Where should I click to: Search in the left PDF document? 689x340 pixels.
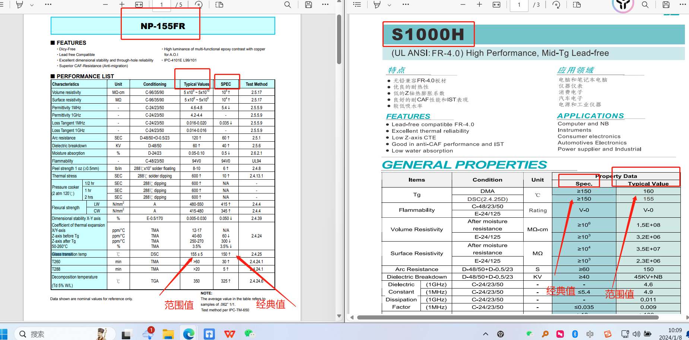[x=288, y=4]
